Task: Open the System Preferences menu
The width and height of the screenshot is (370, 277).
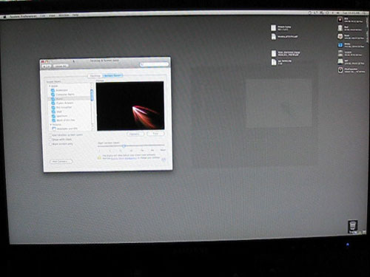Action: (23, 16)
